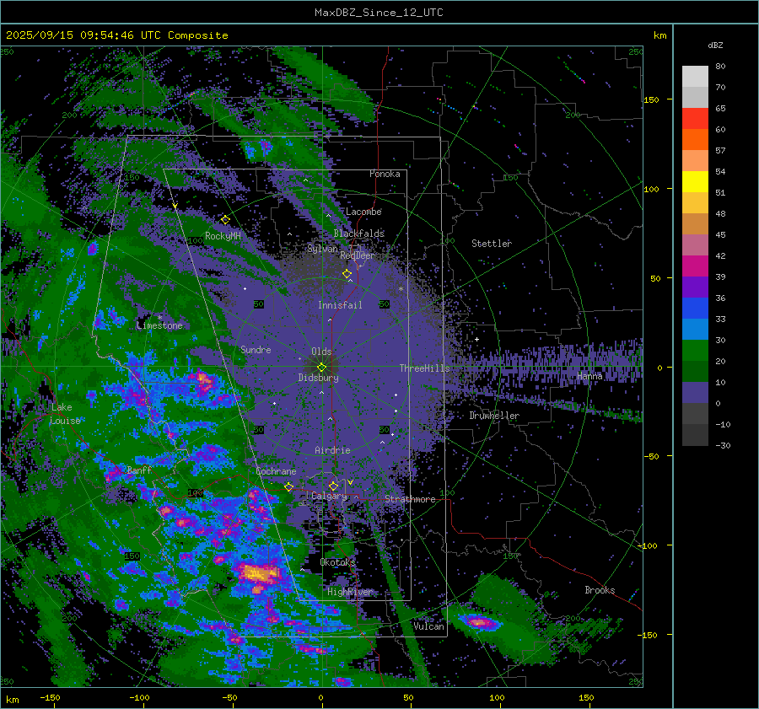Click the 42 dBZ magenta legend swatch
This screenshot has width=759, height=709.
pos(695,266)
